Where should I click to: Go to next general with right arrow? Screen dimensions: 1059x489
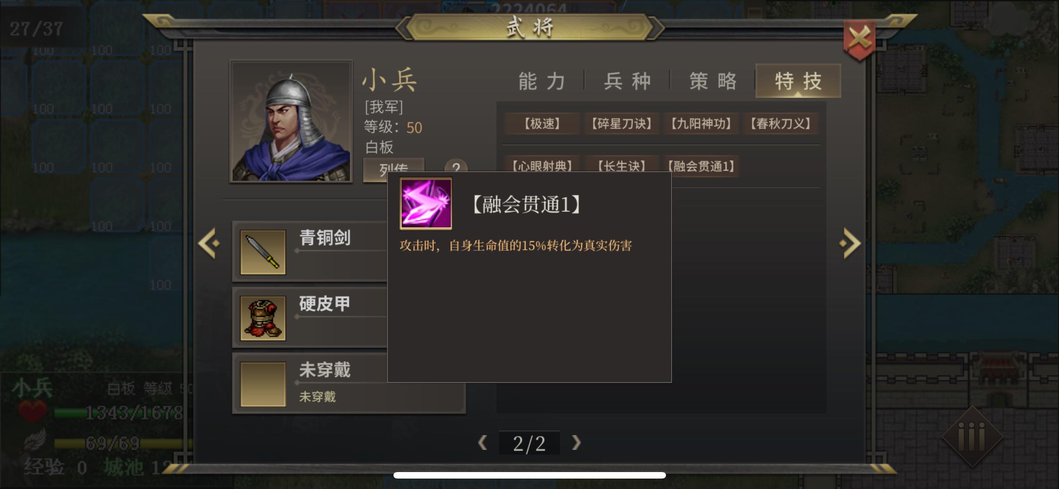point(850,243)
